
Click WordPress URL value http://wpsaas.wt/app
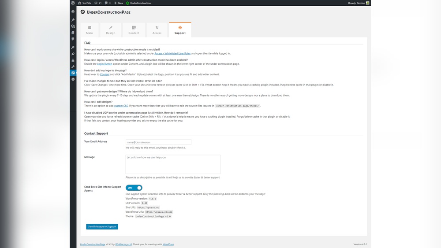[x=159, y=212]
